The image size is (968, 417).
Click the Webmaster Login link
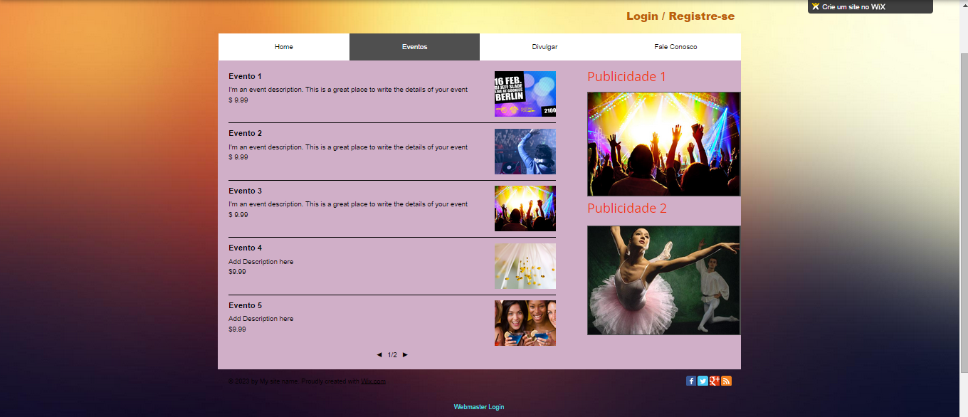tap(478, 407)
